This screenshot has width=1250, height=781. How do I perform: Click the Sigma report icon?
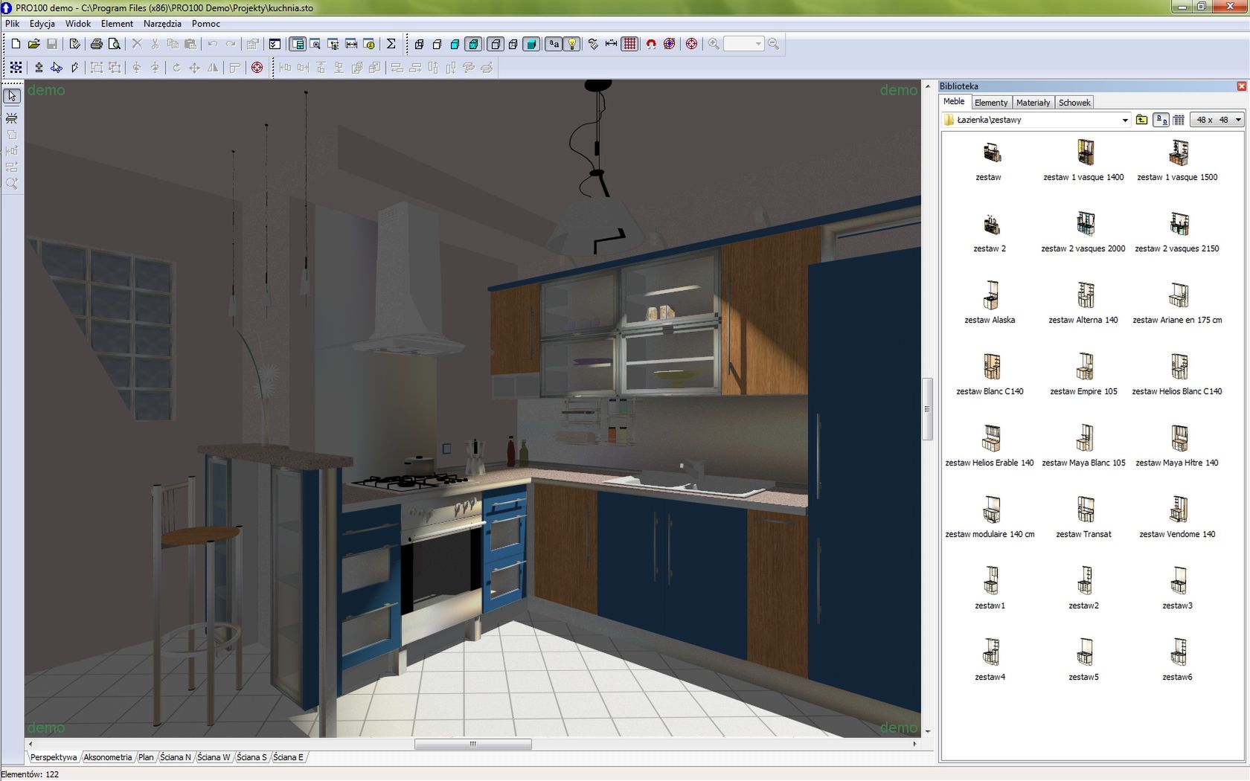click(x=391, y=44)
